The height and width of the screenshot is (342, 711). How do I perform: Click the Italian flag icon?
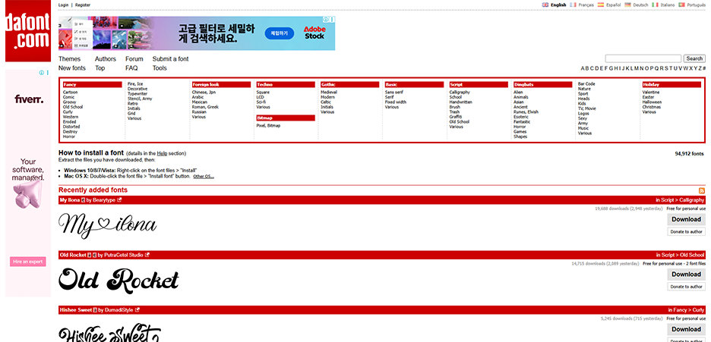(655, 5)
